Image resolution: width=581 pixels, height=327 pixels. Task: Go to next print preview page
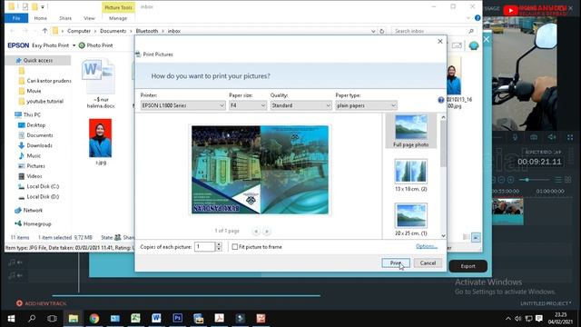click(266, 231)
